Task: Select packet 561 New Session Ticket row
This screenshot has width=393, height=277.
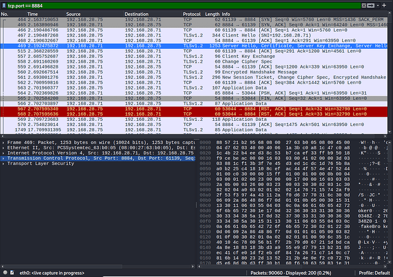Action: [194, 78]
